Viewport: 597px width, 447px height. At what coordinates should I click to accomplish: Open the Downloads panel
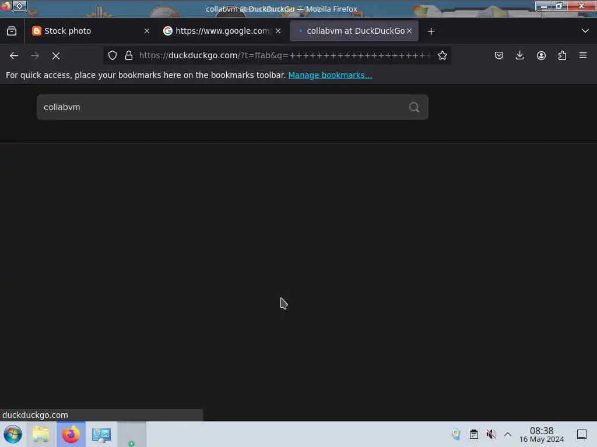(519, 55)
